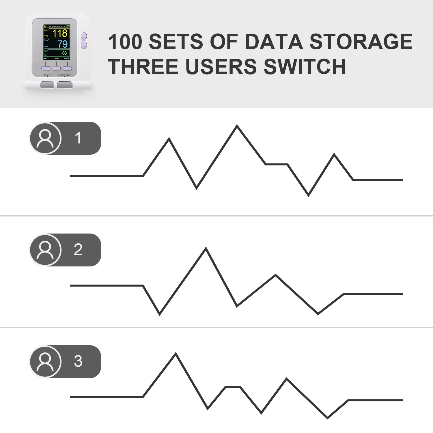The height and width of the screenshot is (433, 433).
Task: Click the up arrow on side rocker
Action: [x=84, y=36]
